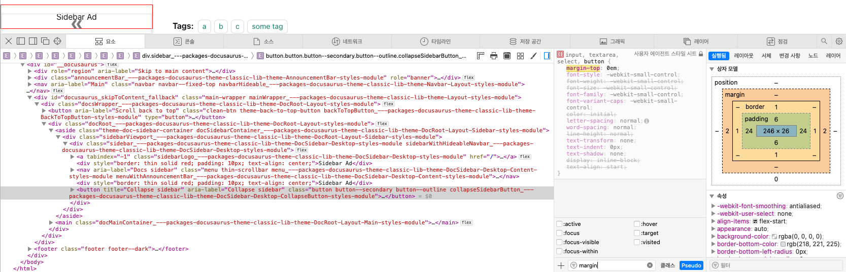Expand the background-color computed property
The height and width of the screenshot is (272, 846).
point(714,237)
